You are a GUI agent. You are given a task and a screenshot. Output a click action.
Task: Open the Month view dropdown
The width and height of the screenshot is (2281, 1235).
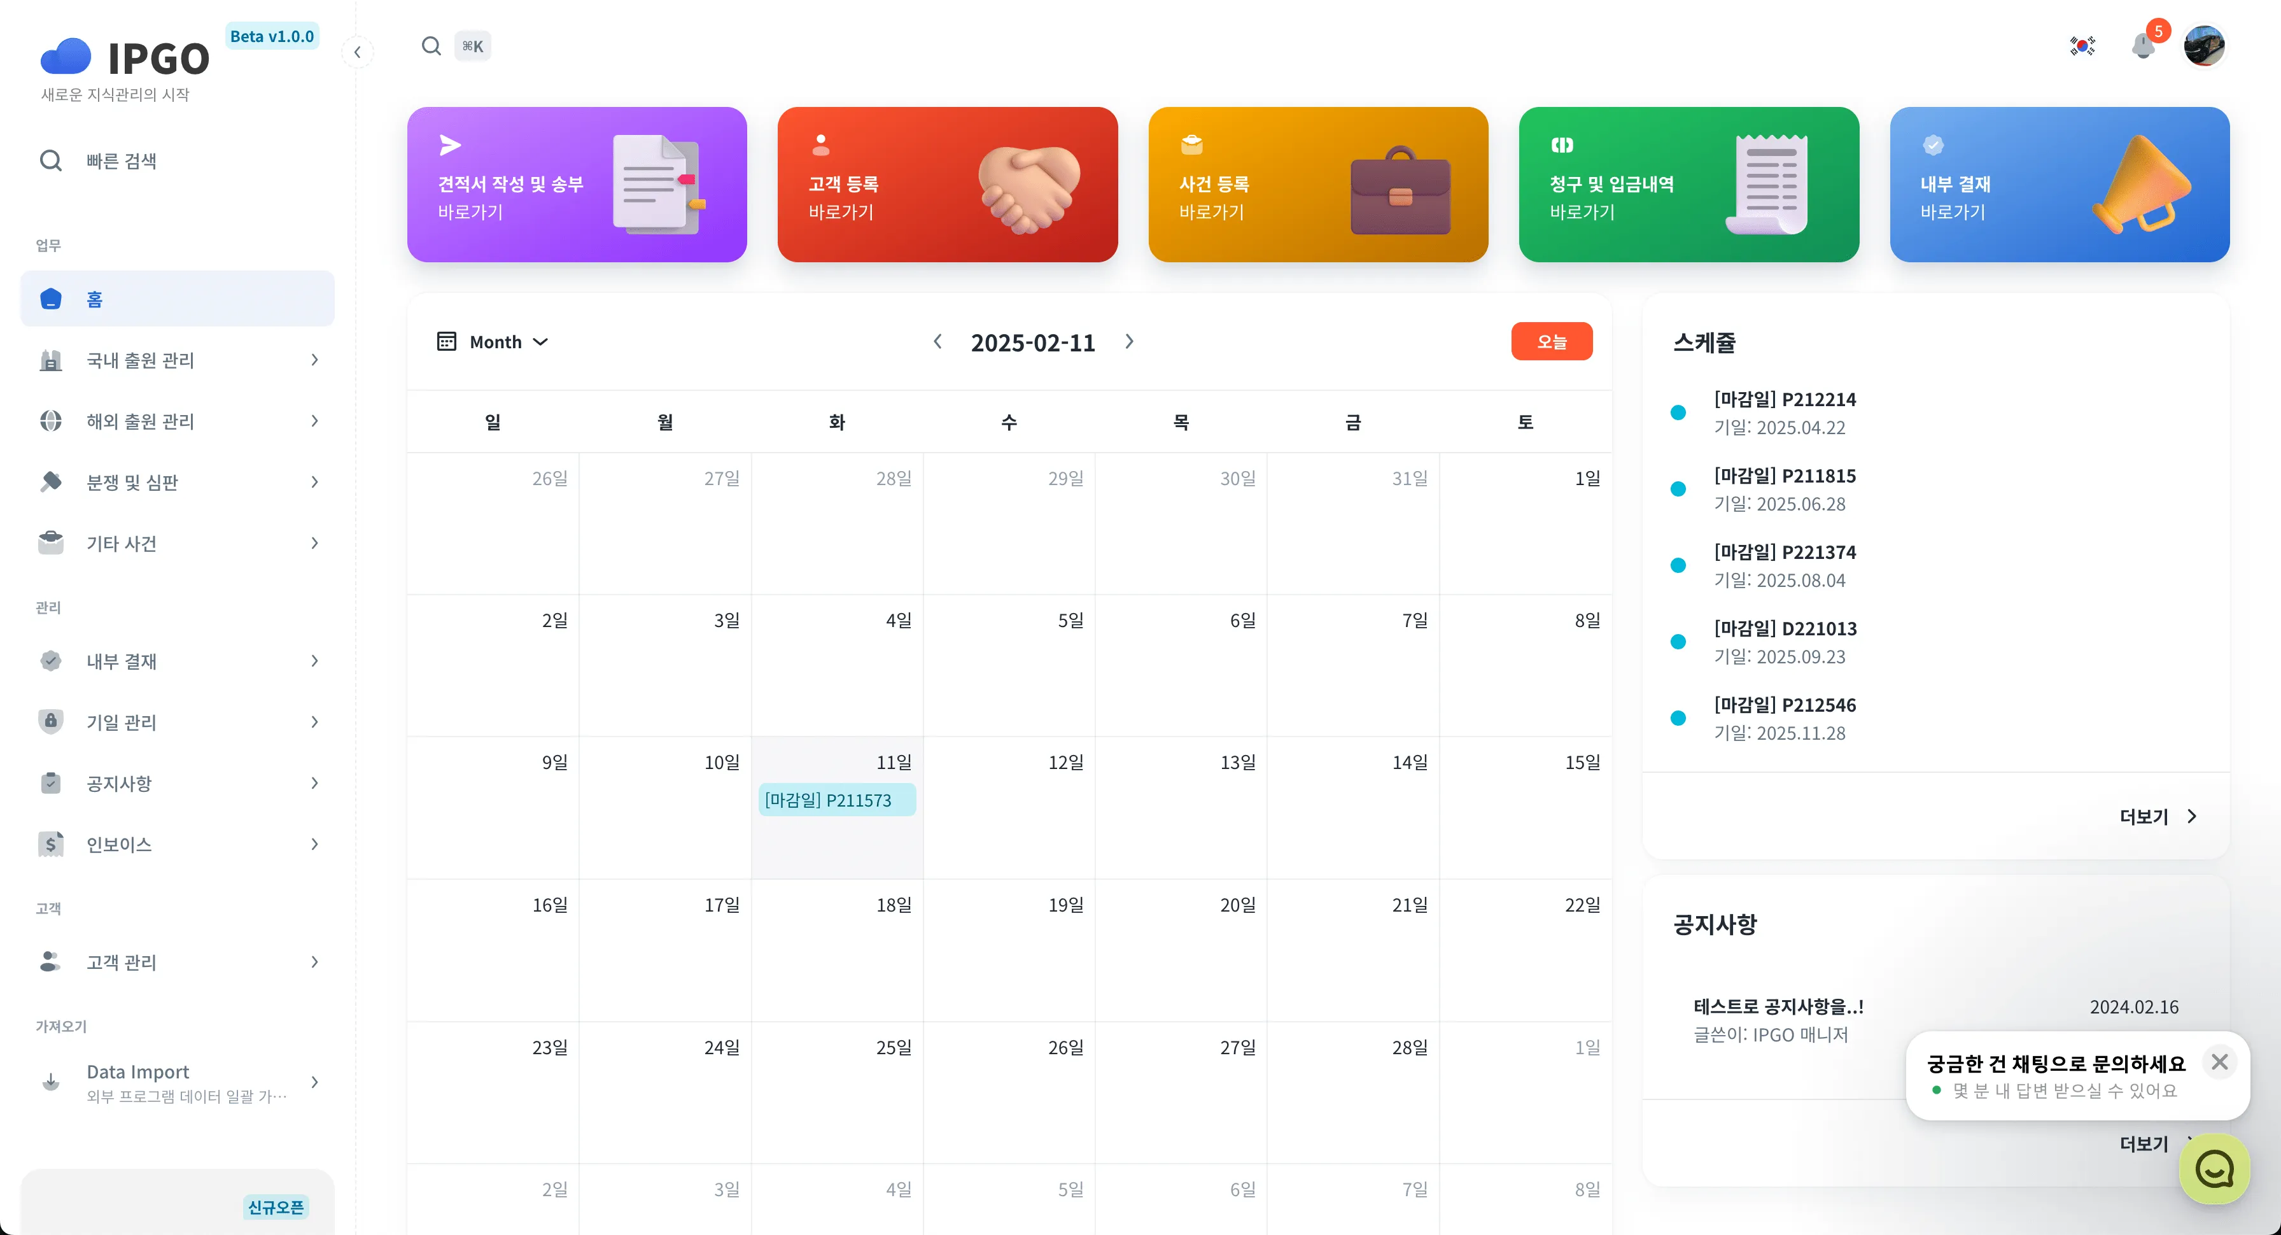coord(493,341)
